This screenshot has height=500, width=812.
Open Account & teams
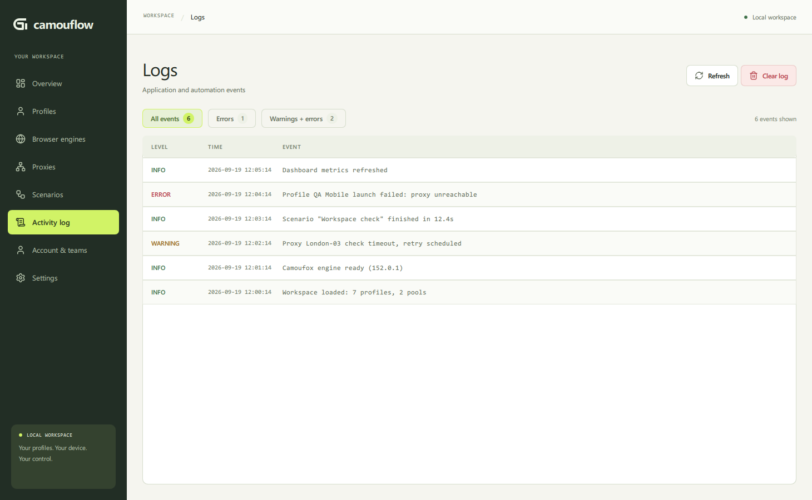pyautogui.click(x=63, y=250)
